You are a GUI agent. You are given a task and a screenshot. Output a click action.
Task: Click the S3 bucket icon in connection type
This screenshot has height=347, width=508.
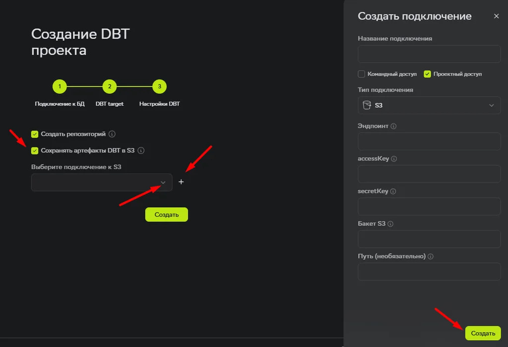tap(367, 105)
